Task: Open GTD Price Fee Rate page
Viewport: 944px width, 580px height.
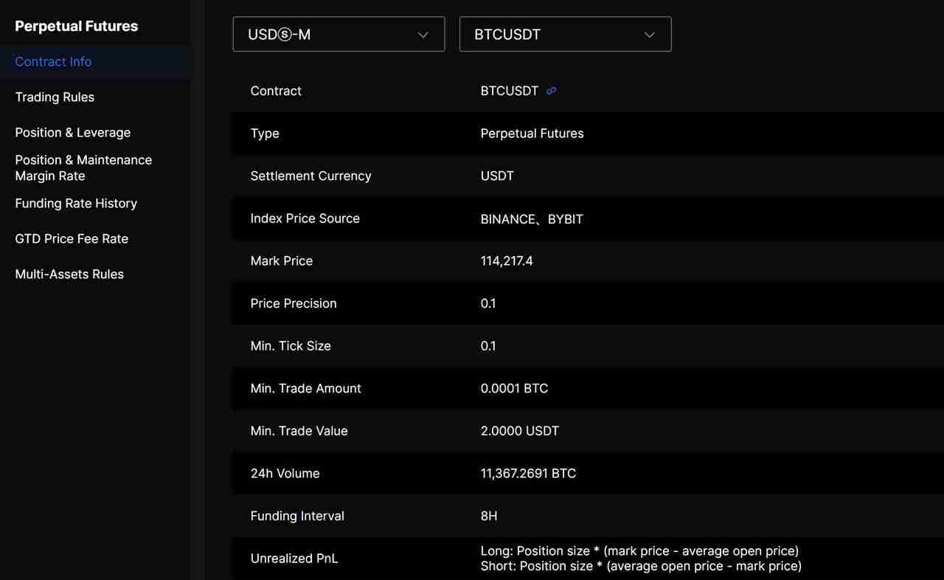Action: [72, 239]
